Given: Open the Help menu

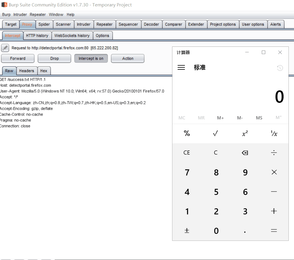Looking at the screenshot, I should (71, 15).
